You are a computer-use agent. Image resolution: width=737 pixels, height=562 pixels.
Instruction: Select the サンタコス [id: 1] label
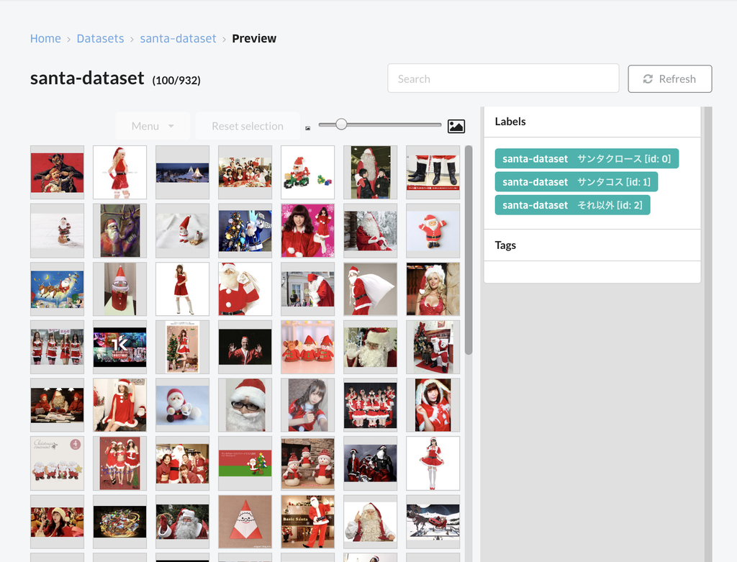(577, 182)
